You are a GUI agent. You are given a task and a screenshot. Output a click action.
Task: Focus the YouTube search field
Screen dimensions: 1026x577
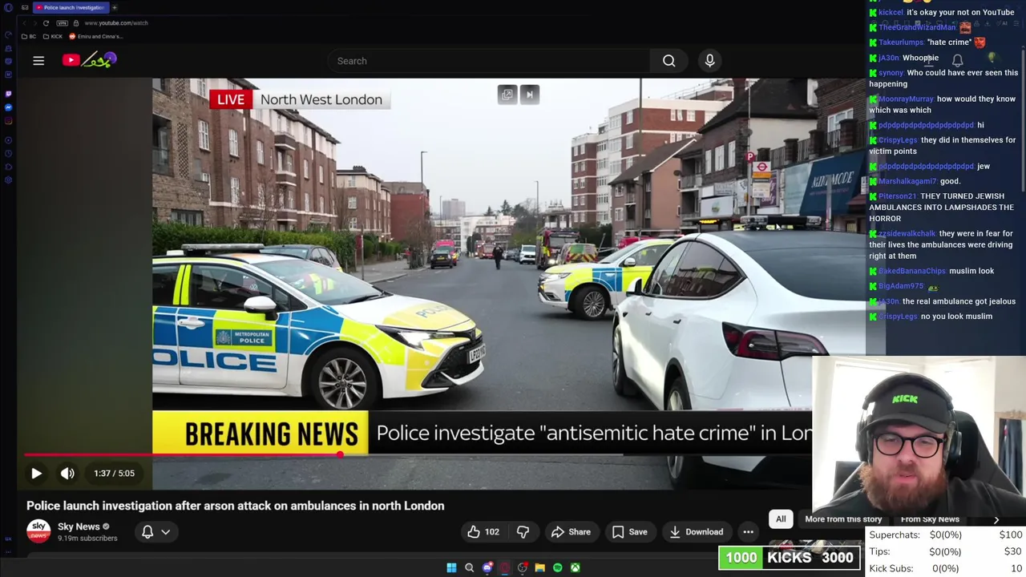(489, 61)
